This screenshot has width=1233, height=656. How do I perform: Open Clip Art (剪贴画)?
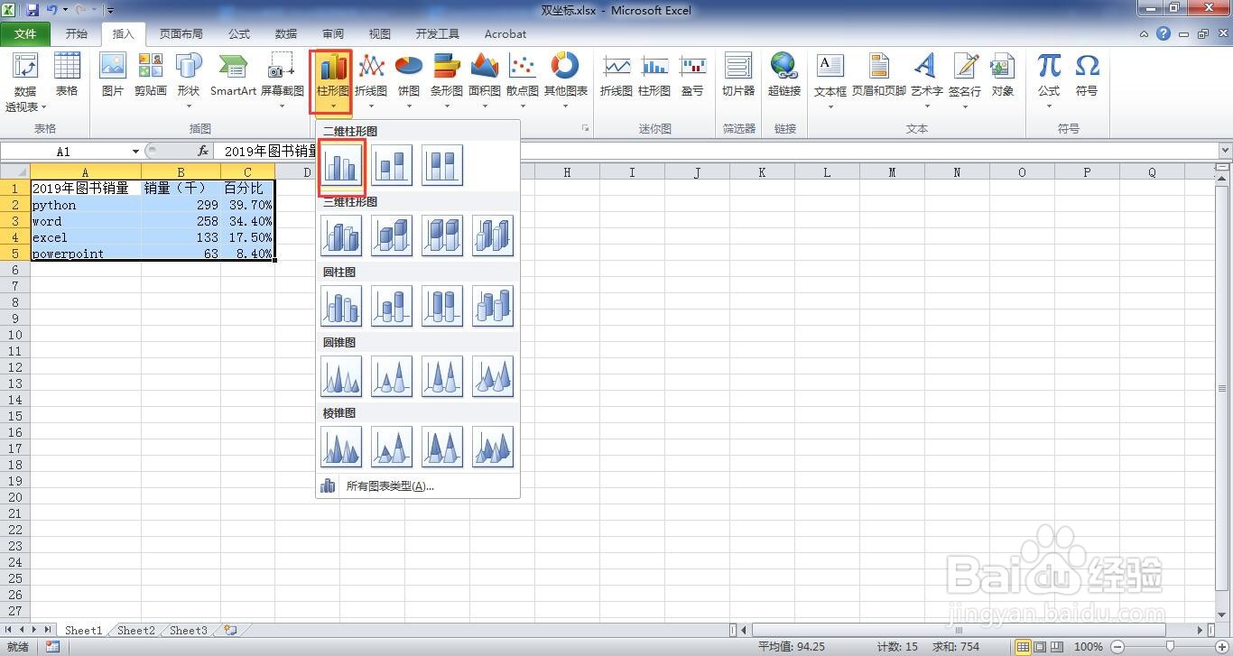151,75
